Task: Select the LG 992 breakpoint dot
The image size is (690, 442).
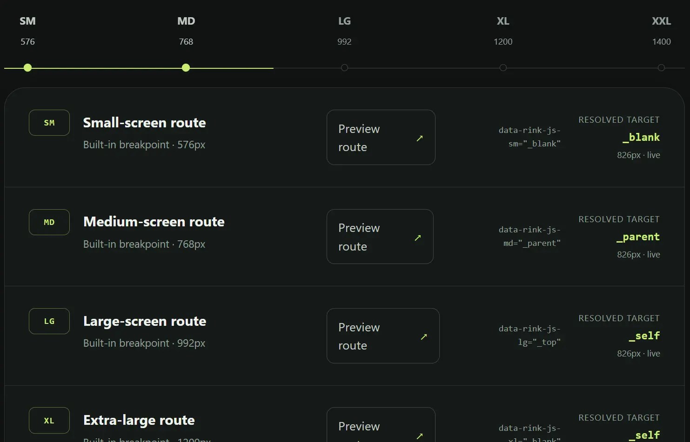Action: coord(344,68)
